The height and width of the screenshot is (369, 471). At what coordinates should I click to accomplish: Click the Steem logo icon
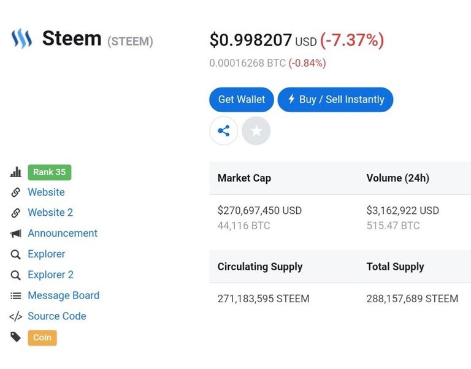tap(21, 39)
